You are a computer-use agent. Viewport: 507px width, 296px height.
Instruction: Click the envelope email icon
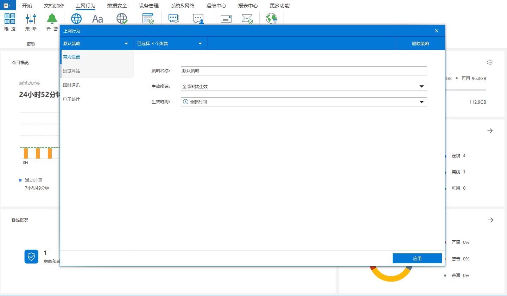pyautogui.click(x=226, y=19)
